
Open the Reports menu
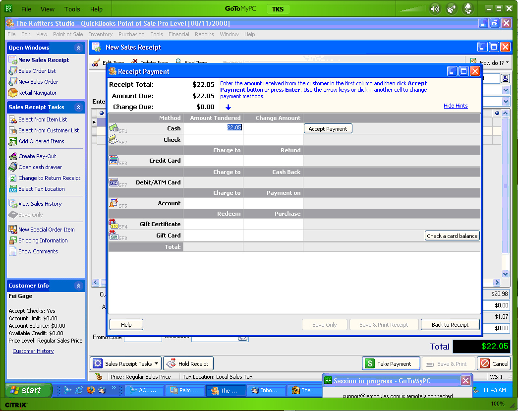204,34
